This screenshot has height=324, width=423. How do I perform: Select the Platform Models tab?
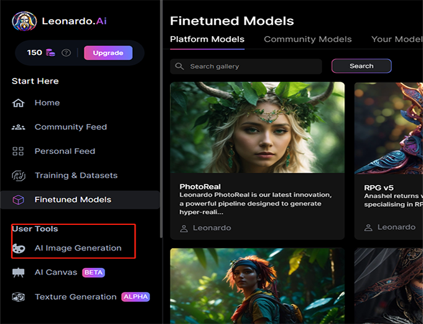point(207,39)
